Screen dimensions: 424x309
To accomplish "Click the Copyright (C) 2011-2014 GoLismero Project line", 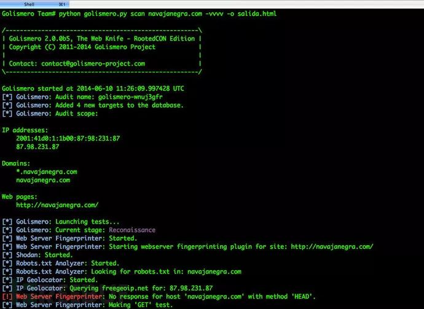I will click(x=82, y=47).
